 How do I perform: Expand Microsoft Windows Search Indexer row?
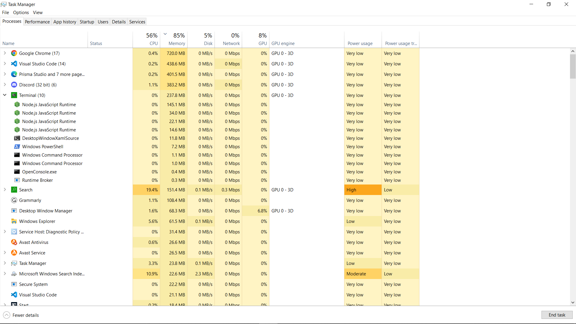[x=5, y=274]
